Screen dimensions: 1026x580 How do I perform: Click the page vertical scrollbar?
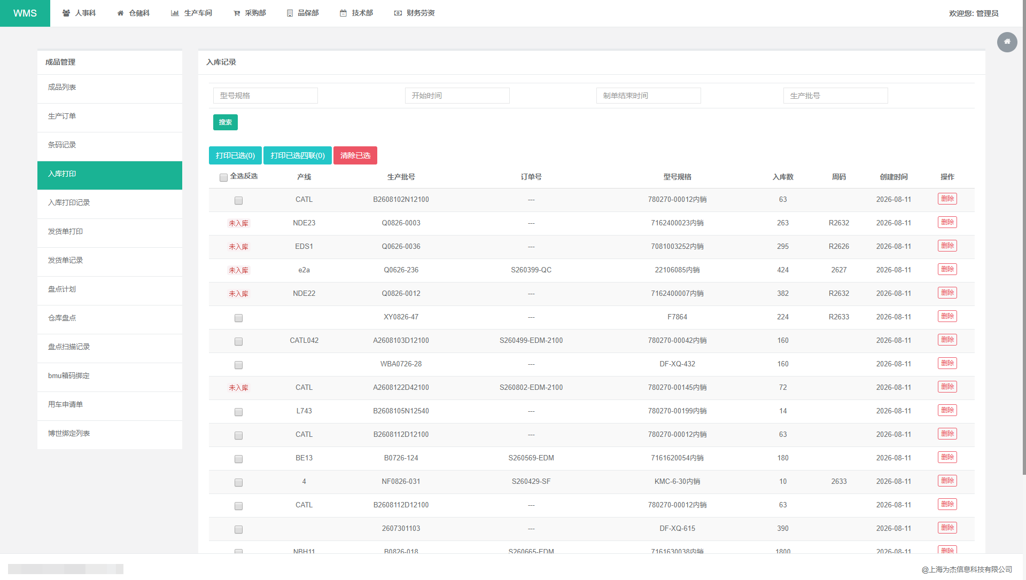(1024, 238)
